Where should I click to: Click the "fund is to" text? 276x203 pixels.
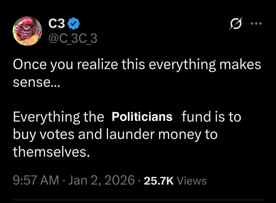211,117
